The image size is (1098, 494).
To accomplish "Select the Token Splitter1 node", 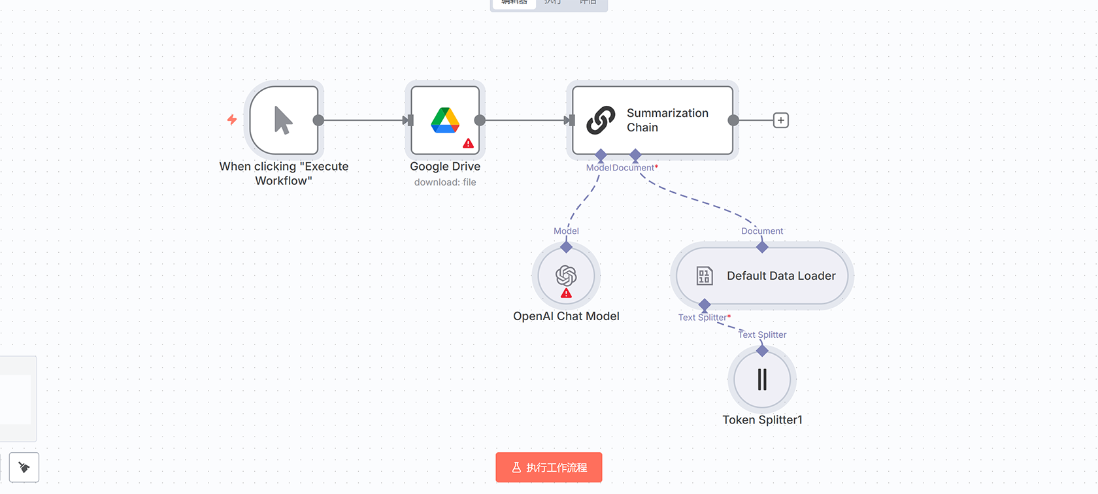I will click(x=762, y=380).
